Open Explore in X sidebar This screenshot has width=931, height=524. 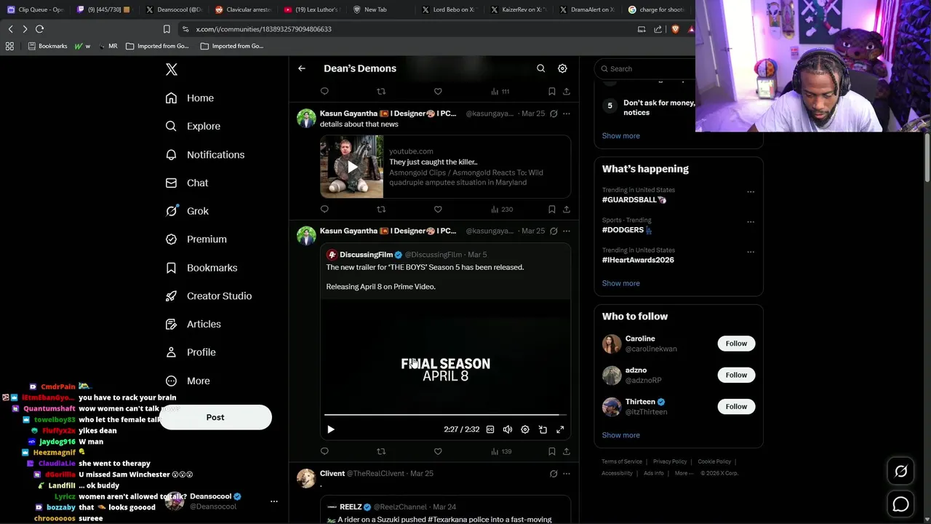(x=193, y=126)
